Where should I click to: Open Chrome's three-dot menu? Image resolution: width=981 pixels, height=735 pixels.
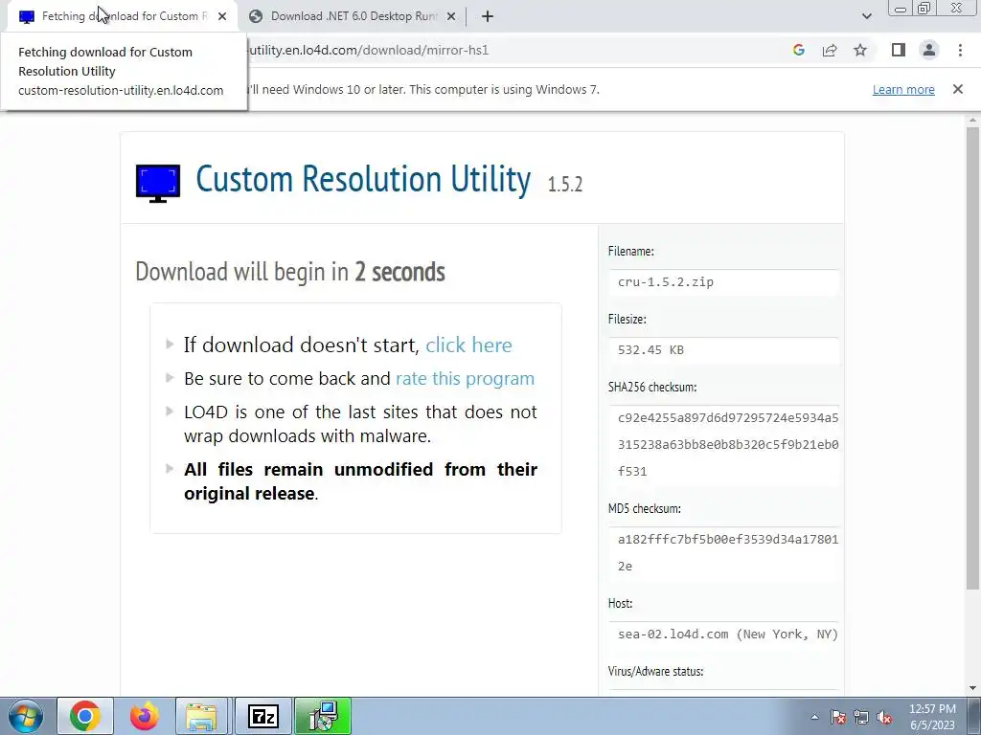[960, 50]
